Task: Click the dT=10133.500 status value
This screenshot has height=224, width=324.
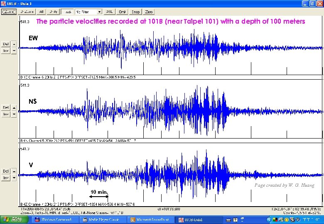Action: click(x=169, y=209)
